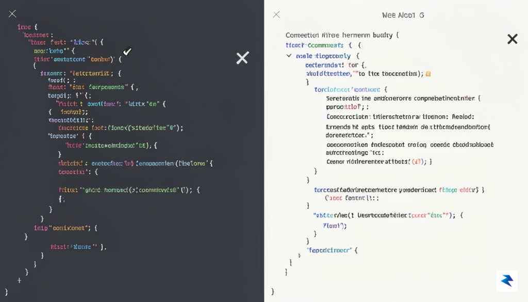Click the bold black X in light panel

click(512, 39)
